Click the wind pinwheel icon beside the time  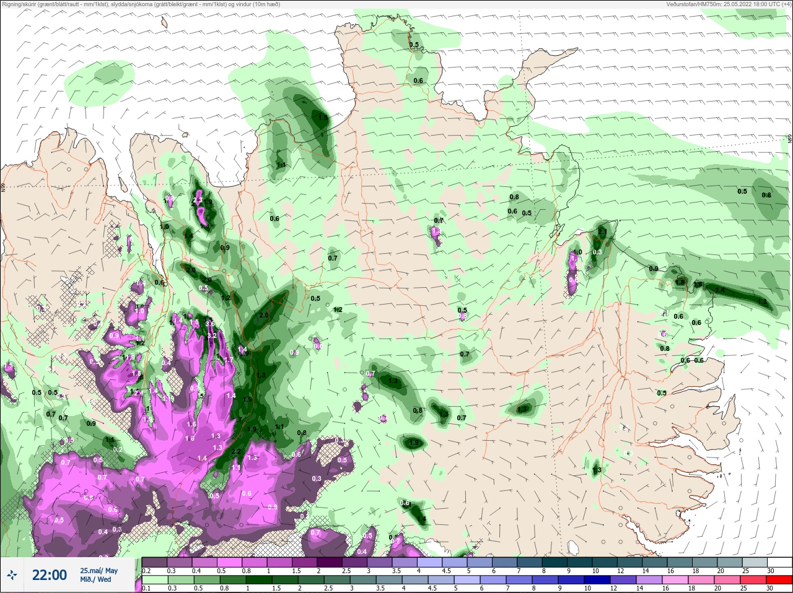tap(12, 575)
